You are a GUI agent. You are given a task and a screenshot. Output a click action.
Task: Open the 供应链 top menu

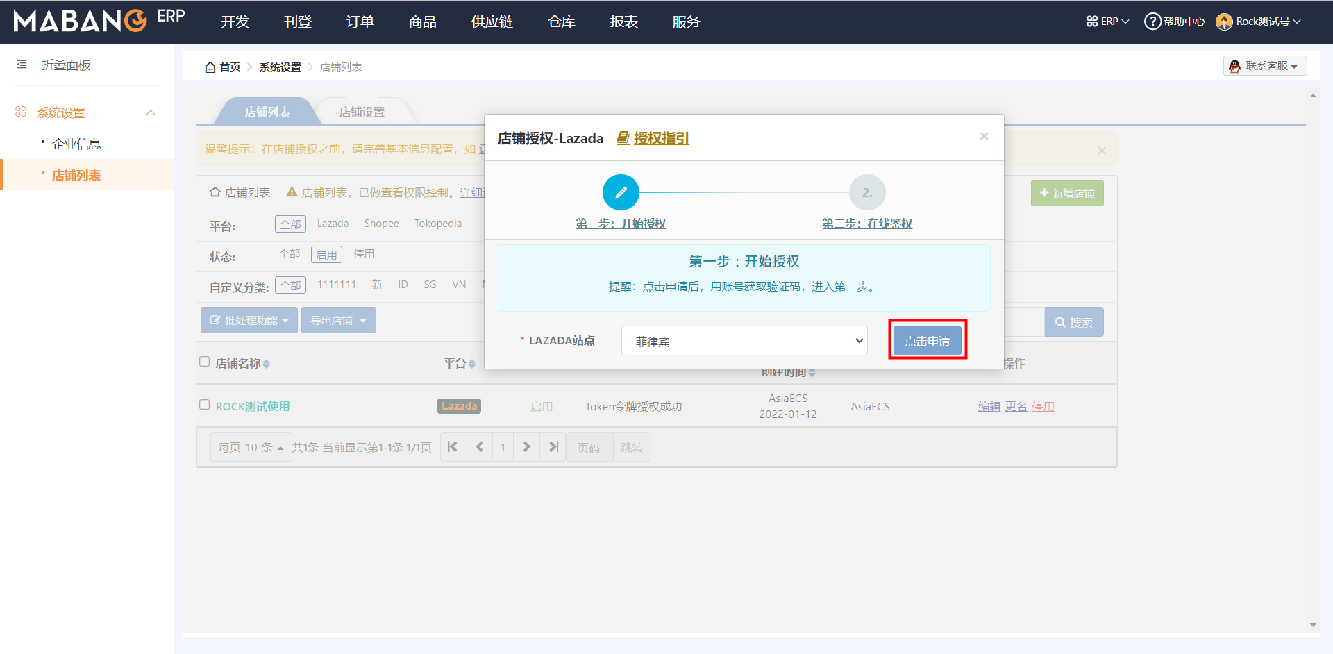click(492, 22)
